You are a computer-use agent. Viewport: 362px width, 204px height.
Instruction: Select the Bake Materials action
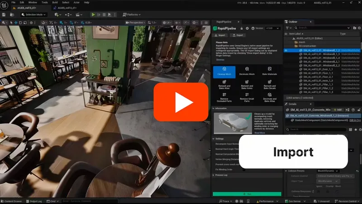269,72
